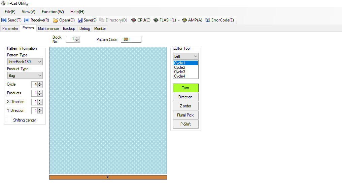Screen dimensions: 342x190
Task: Increase the Block No. spinner value
Action: [x=77, y=38]
